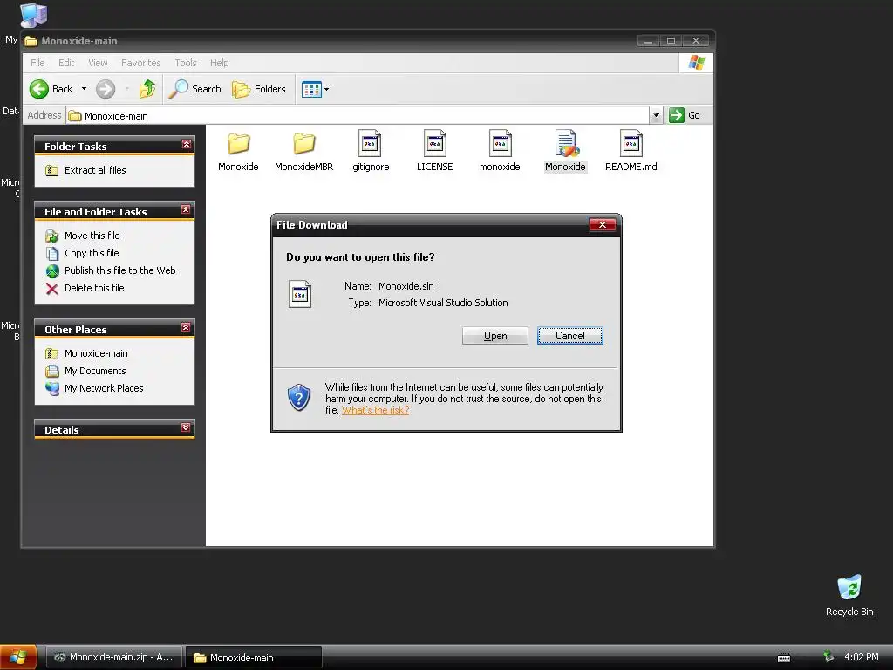This screenshot has width=893, height=670.
Task: Switch to Monoxide-main.zip taskbar item
Action: 114,658
